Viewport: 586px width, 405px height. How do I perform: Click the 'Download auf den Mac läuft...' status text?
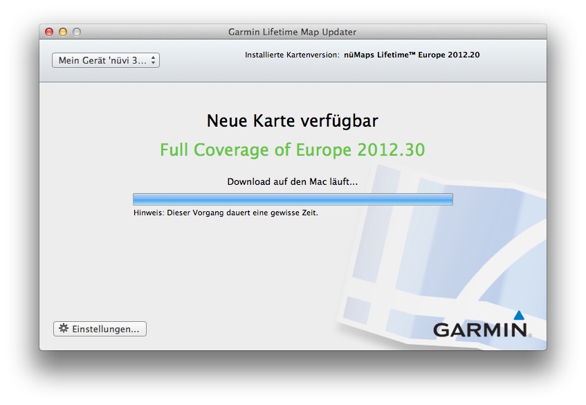click(x=293, y=182)
